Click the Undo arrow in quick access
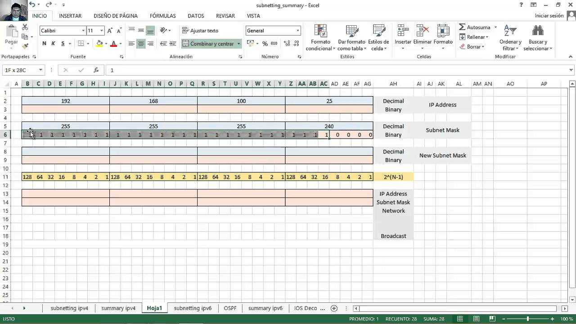The width and height of the screenshot is (576, 324). pyautogui.click(x=32, y=4)
